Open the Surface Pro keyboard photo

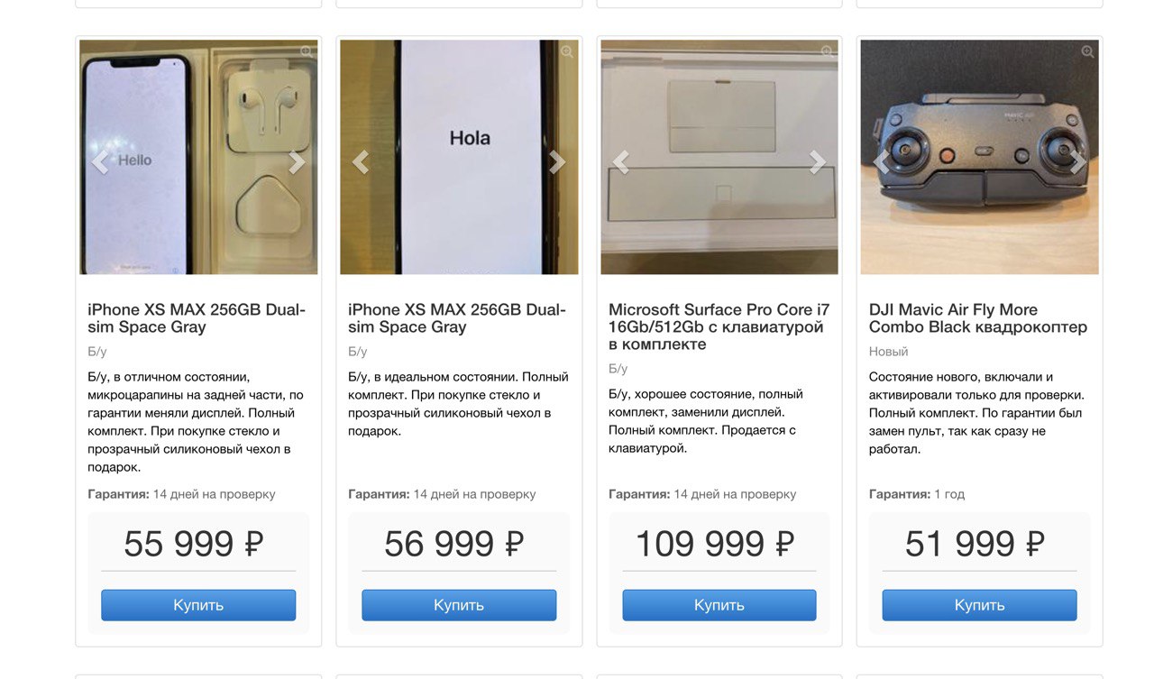pos(719,157)
